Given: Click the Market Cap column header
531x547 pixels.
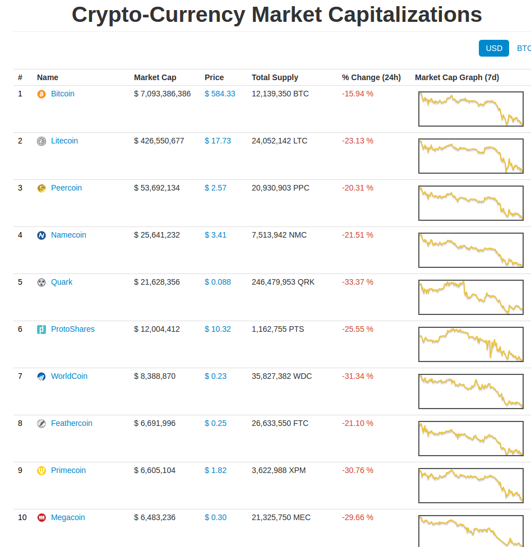Looking at the screenshot, I should (155, 77).
